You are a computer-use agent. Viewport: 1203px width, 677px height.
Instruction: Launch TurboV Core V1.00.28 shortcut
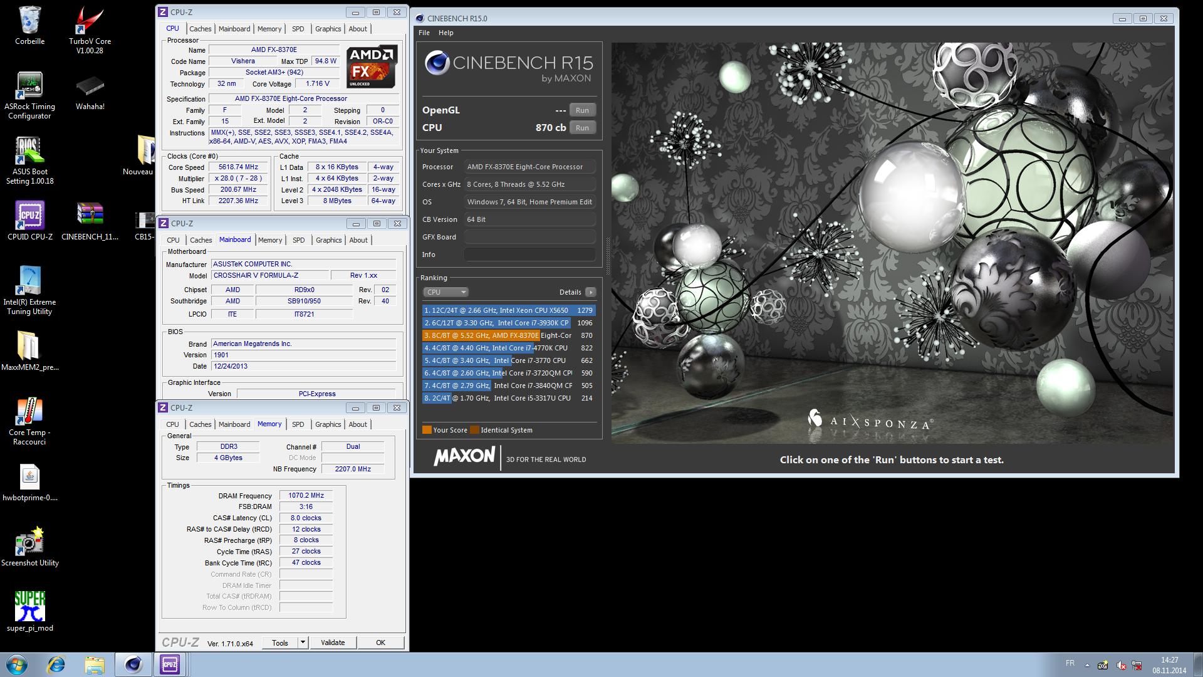point(90,30)
